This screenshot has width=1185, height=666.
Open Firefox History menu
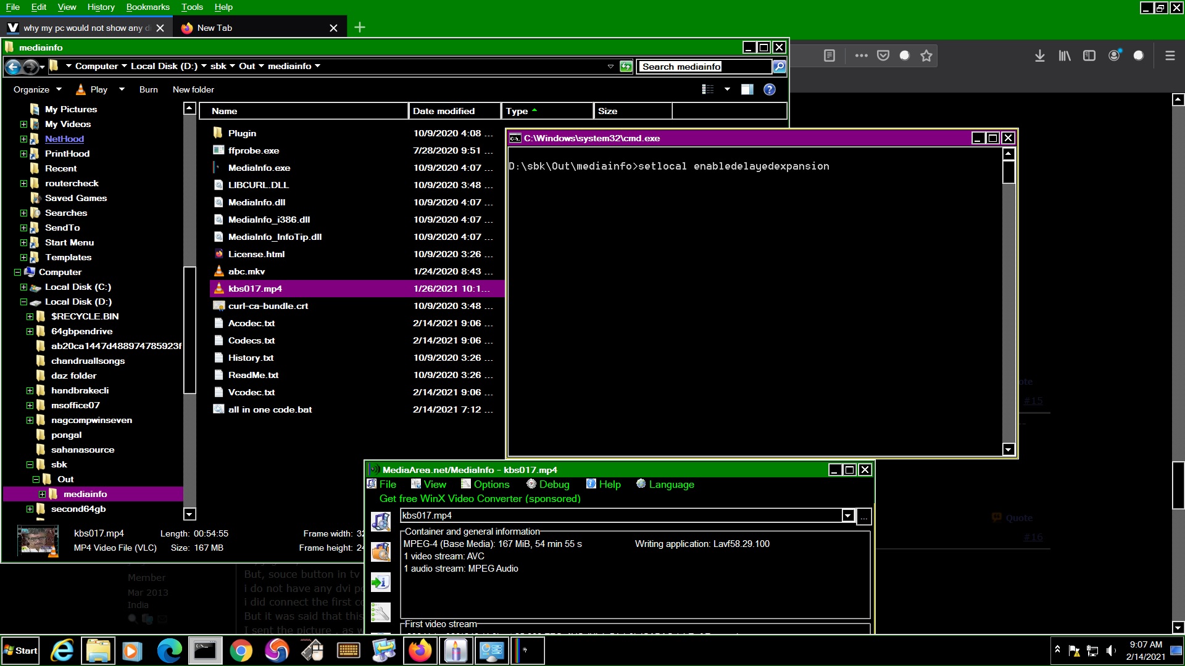[x=101, y=7]
